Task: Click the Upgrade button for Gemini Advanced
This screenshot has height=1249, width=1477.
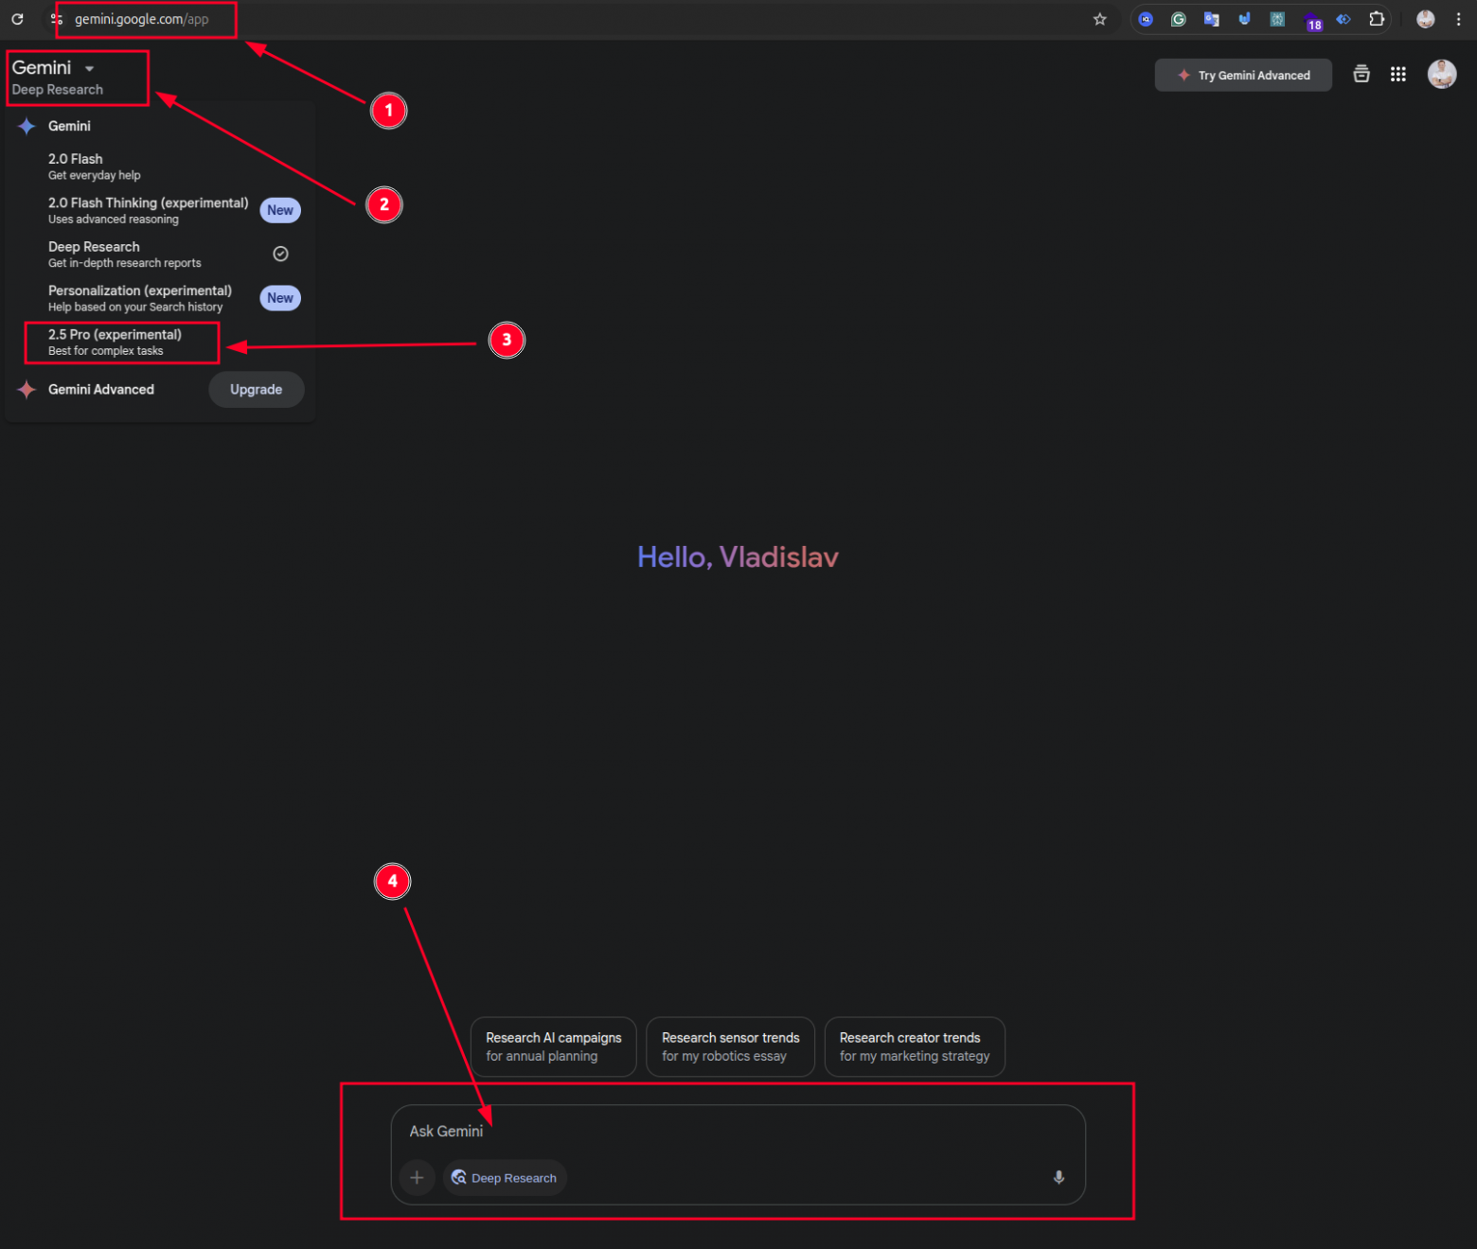Action: click(x=256, y=390)
